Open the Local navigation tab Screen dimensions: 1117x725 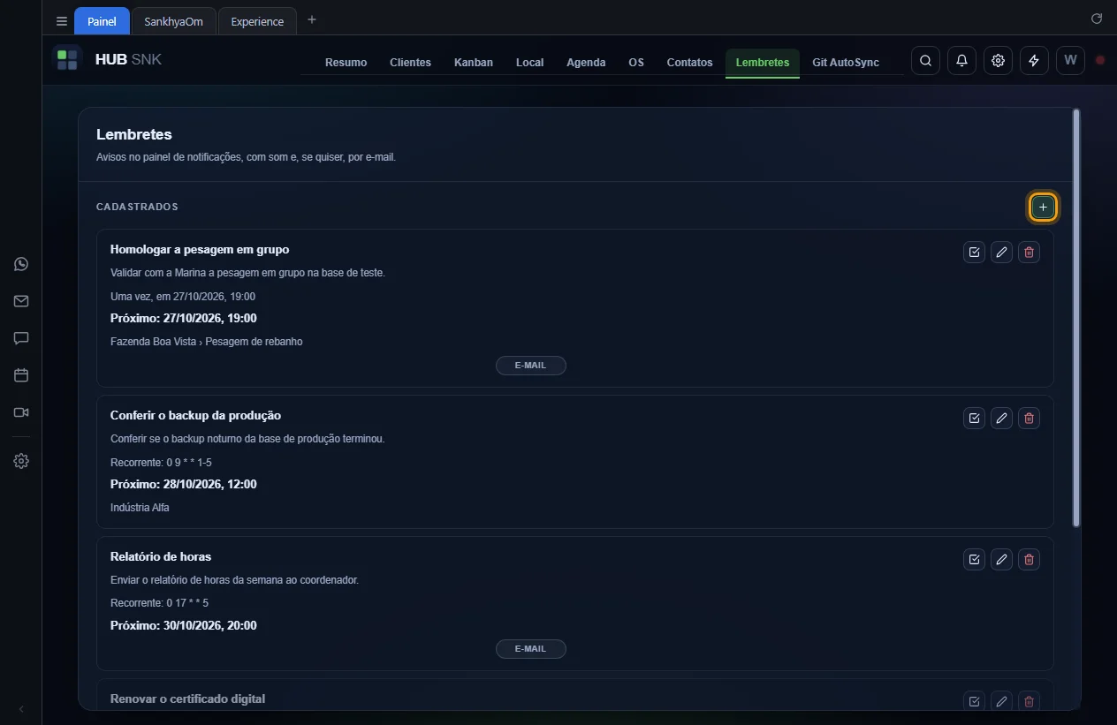point(530,63)
